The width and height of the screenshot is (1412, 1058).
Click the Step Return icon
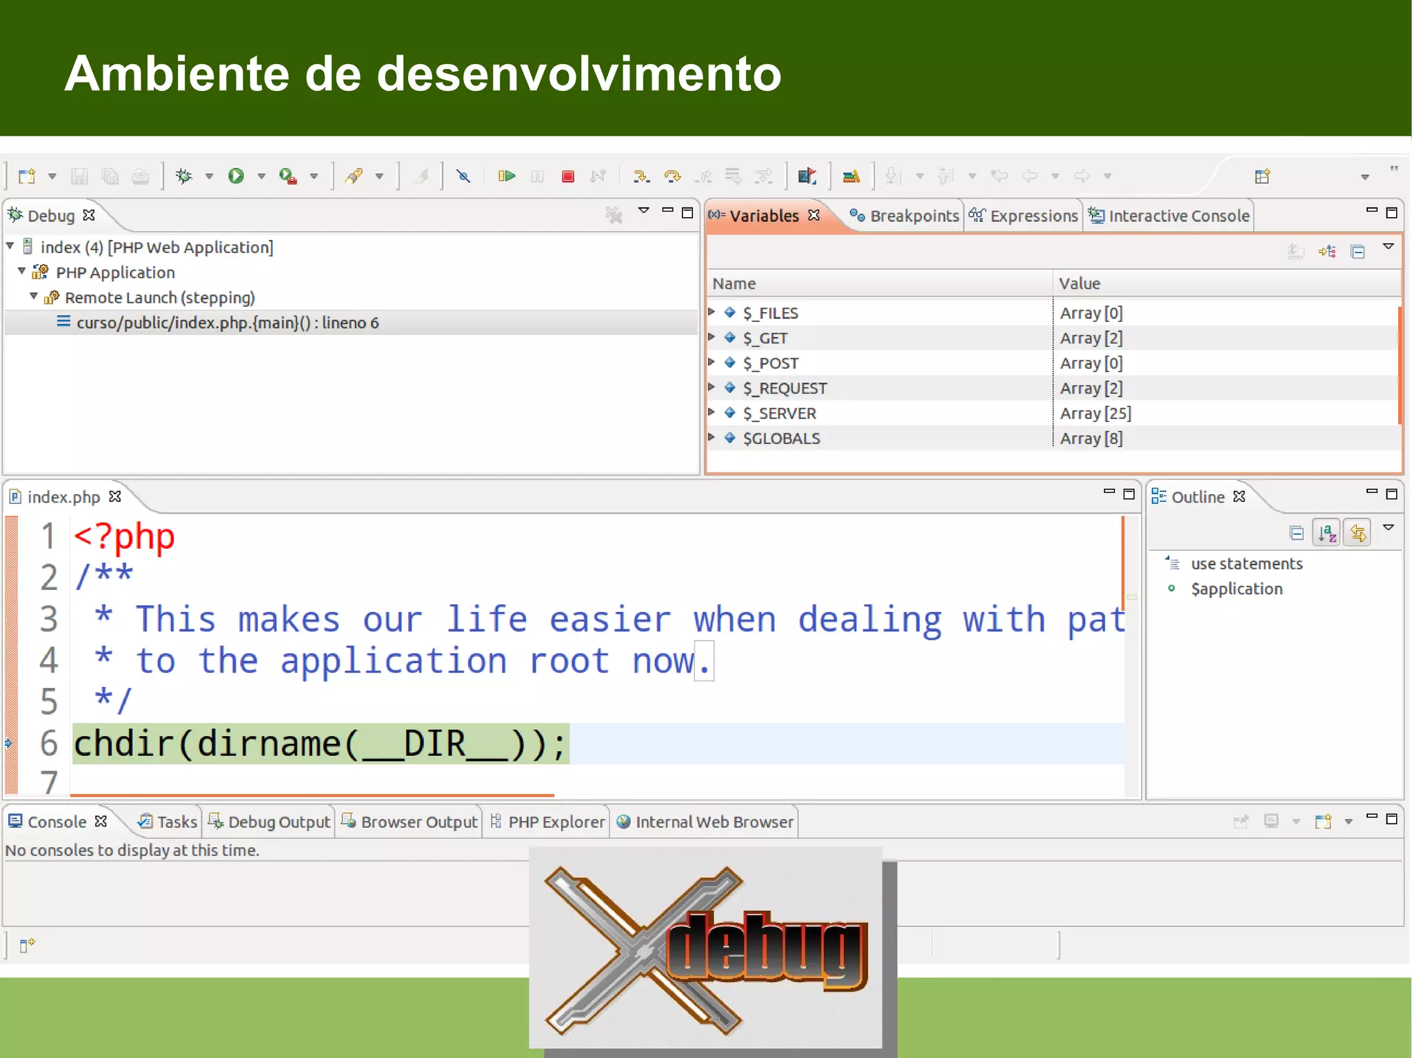703,176
